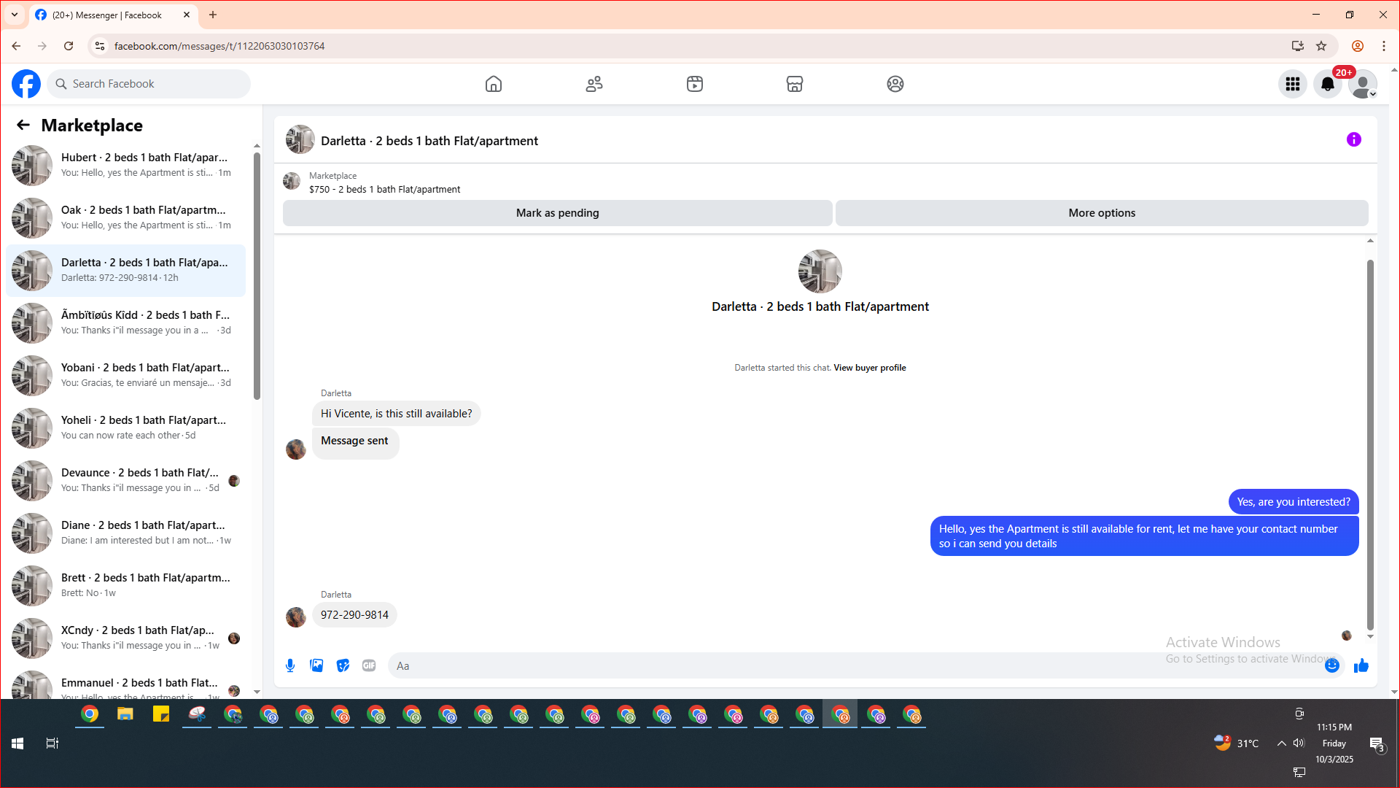Open the Chrome three-dot menu
This screenshot has width=1400, height=788.
tap(1384, 46)
